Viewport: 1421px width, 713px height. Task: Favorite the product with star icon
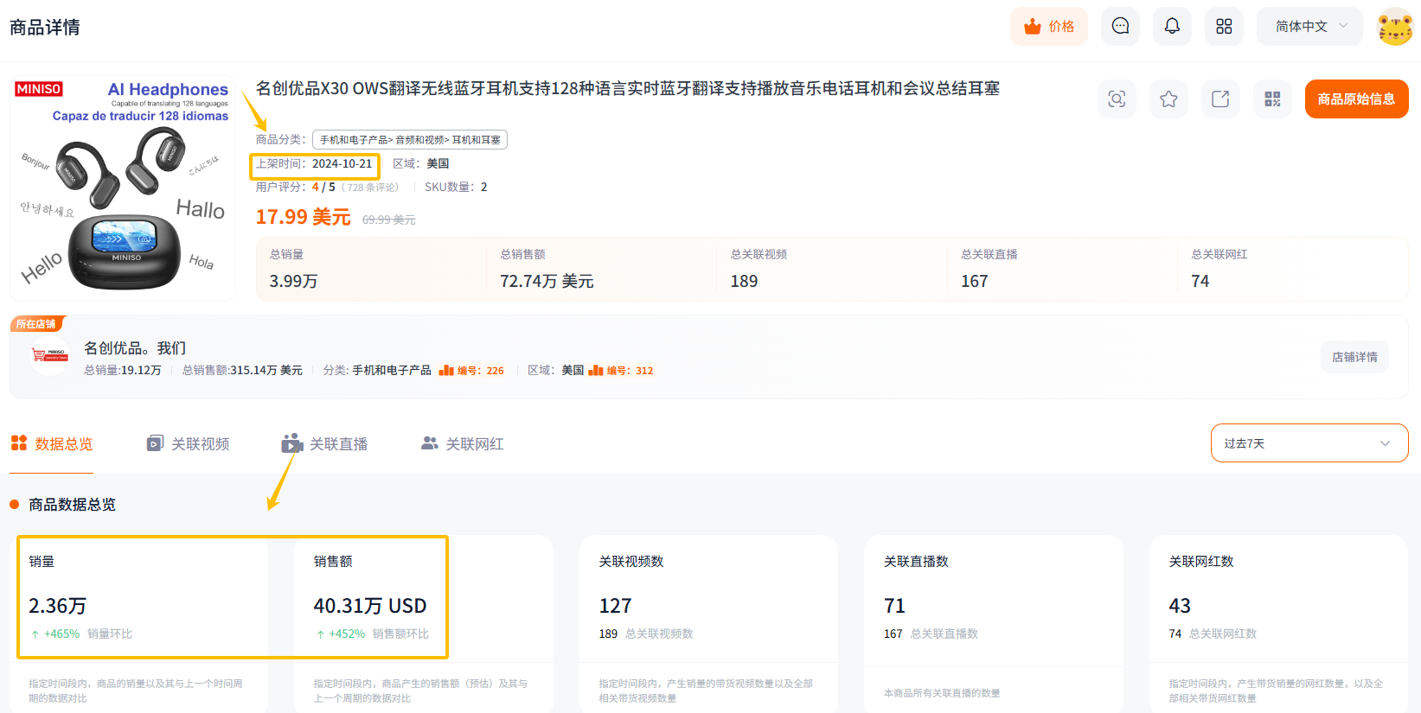point(1168,99)
